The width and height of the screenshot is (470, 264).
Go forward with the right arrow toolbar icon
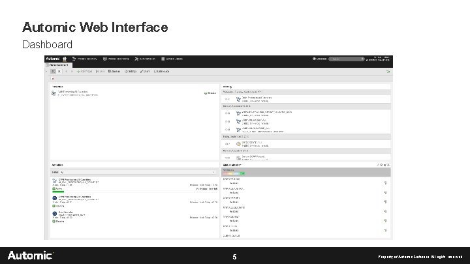coord(72,72)
